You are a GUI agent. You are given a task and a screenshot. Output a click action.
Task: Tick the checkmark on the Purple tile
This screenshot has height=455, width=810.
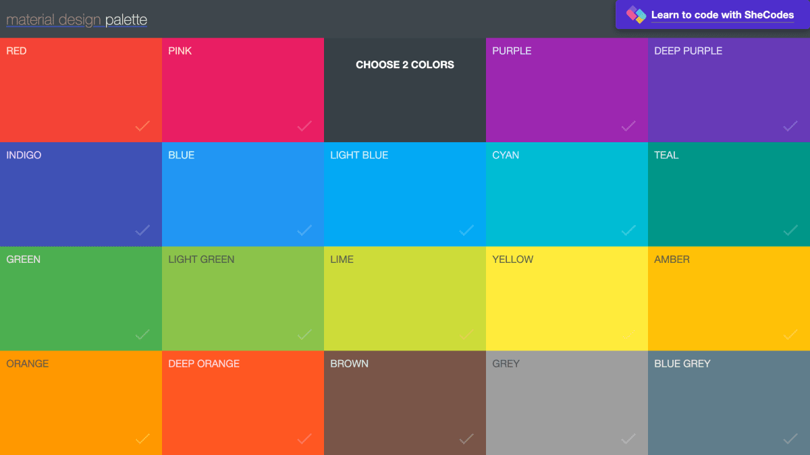(628, 126)
